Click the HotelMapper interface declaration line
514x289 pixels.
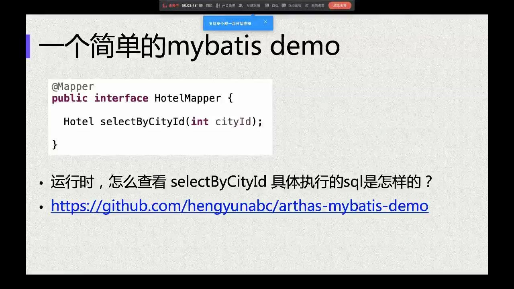coord(142,98)
